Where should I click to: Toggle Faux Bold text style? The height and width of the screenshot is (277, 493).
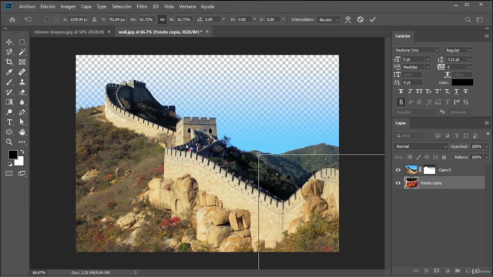(401, 92)
